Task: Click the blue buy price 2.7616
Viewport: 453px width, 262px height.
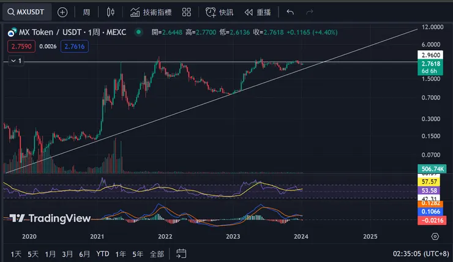Action: (75, 47)
